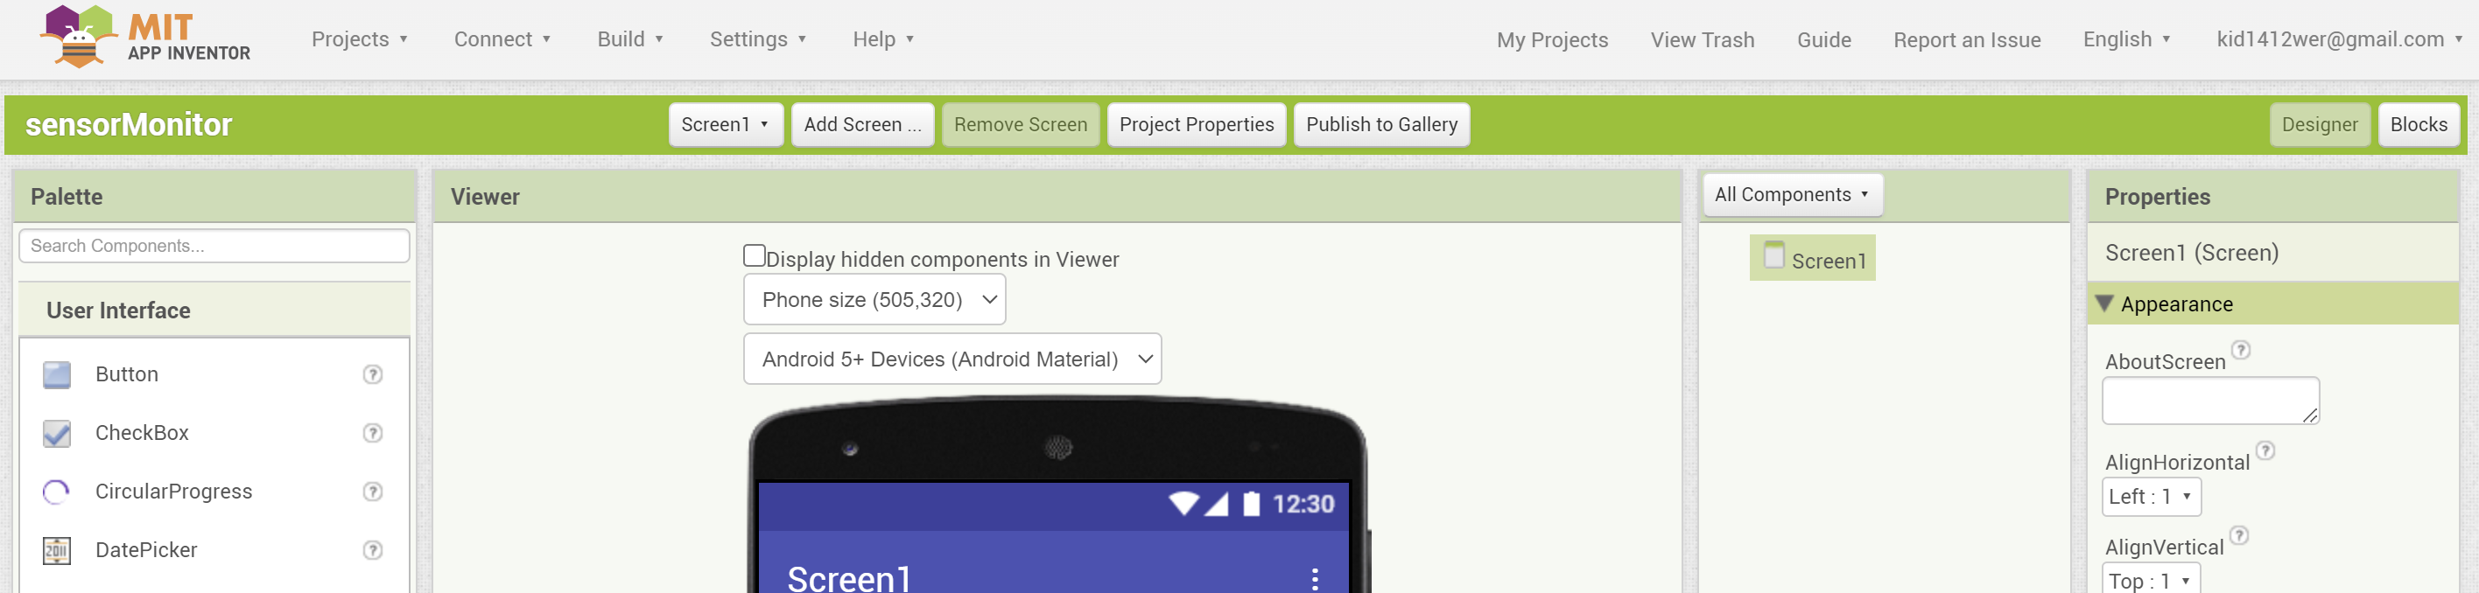Open the kid1412wer@gmail.com account dropdown
This screenshot has width=2479, height=593.
pyautogui.click(x=2338, y=39)
